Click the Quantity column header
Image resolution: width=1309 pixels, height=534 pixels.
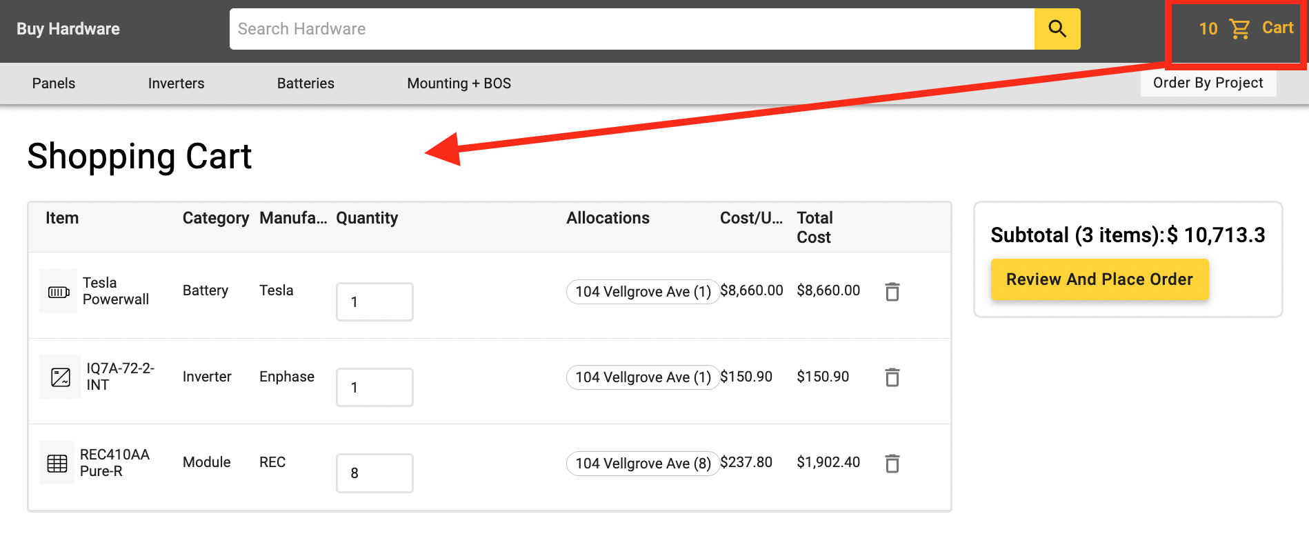point(367,218)
